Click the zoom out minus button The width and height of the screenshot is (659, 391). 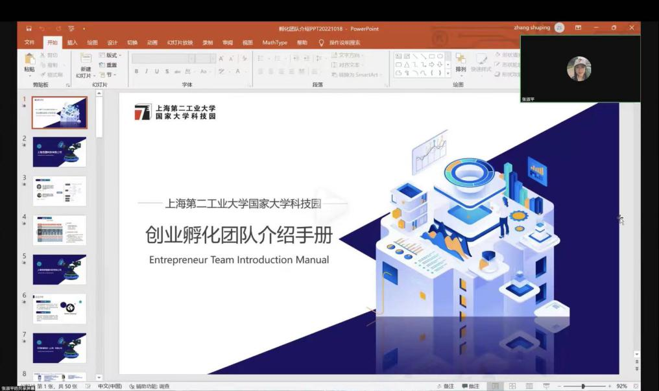pos(559,386)
